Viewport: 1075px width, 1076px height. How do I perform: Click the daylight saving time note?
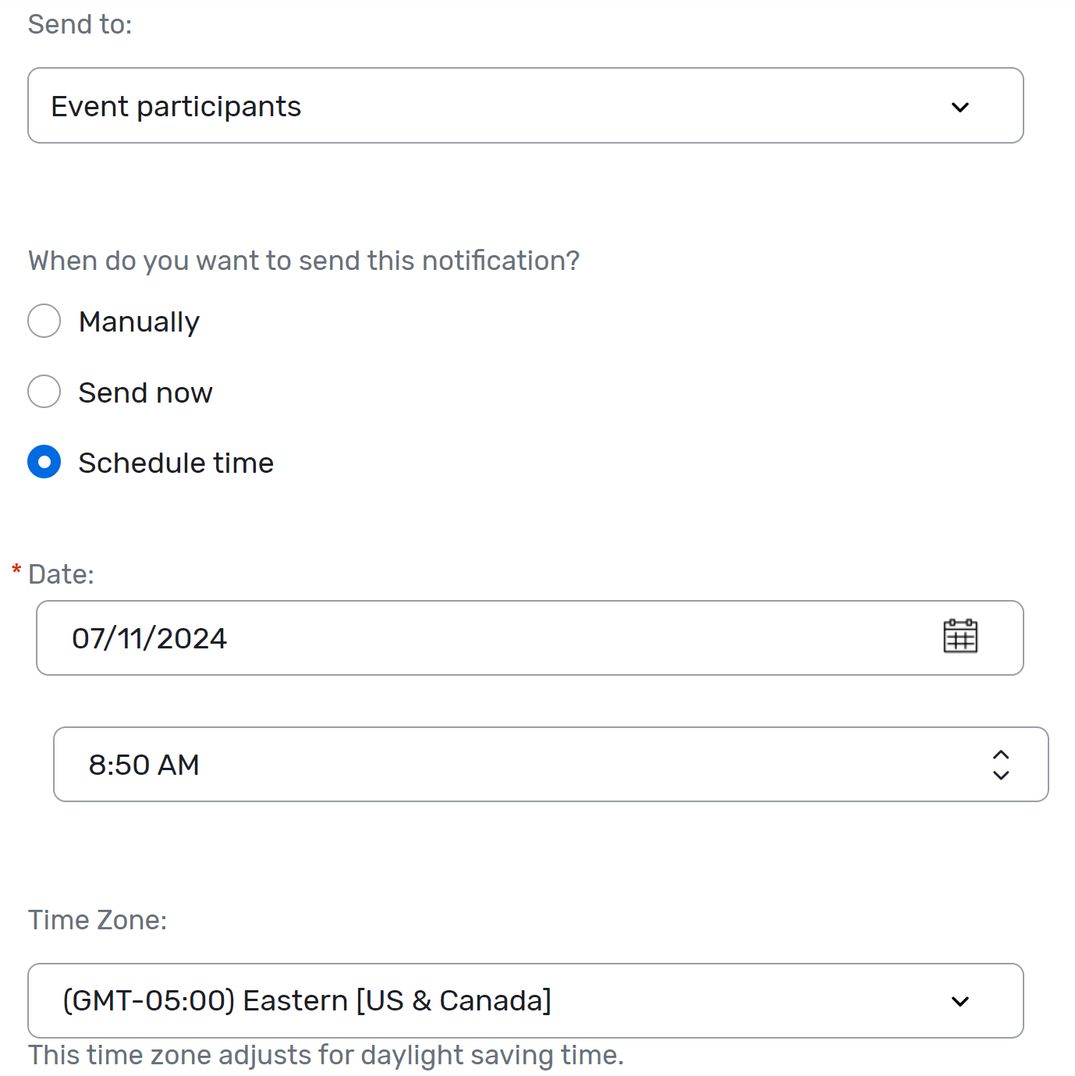325,1055
